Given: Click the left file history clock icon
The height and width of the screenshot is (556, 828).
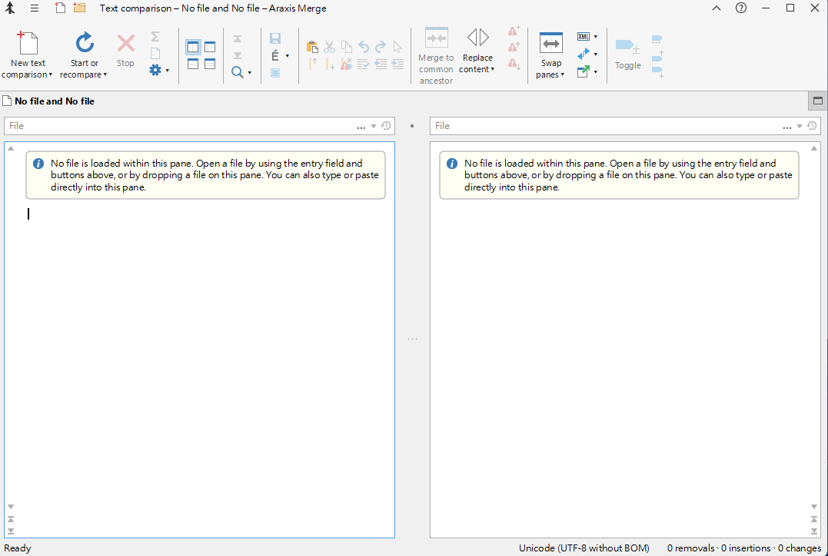Looking at the screenshot, I should tap(386, 125).
